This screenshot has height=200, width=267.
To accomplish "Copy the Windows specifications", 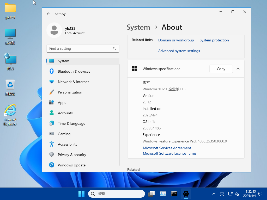I will pos(221,69).
